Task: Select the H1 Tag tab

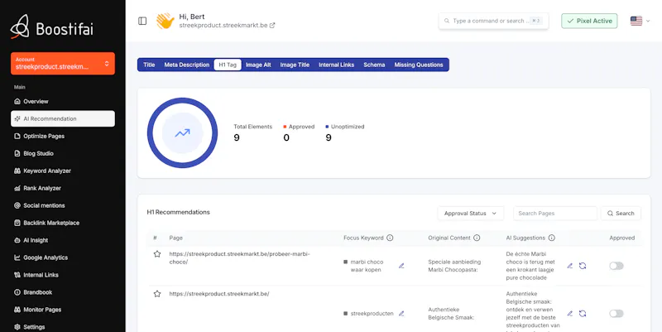Action: (x=228, y=65)
